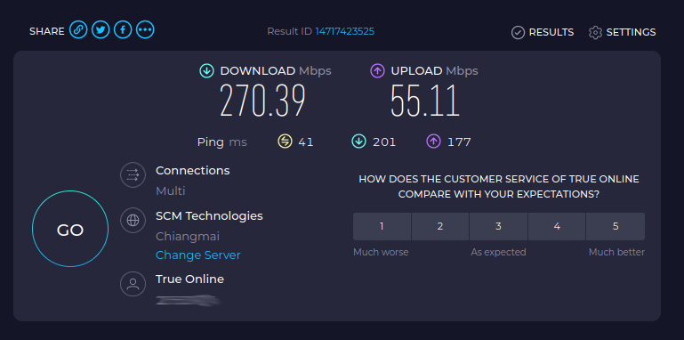The height and width of the screenshot is (340, 684).
Task: Click the globe server icon
Action: coord(133,220)
